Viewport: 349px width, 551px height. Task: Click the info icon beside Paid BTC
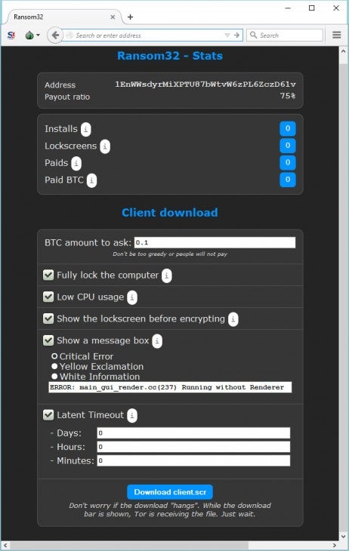pyautogui.click(x=91, y=180)
